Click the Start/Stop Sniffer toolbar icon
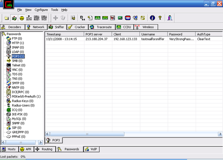 tap(14, 18)
